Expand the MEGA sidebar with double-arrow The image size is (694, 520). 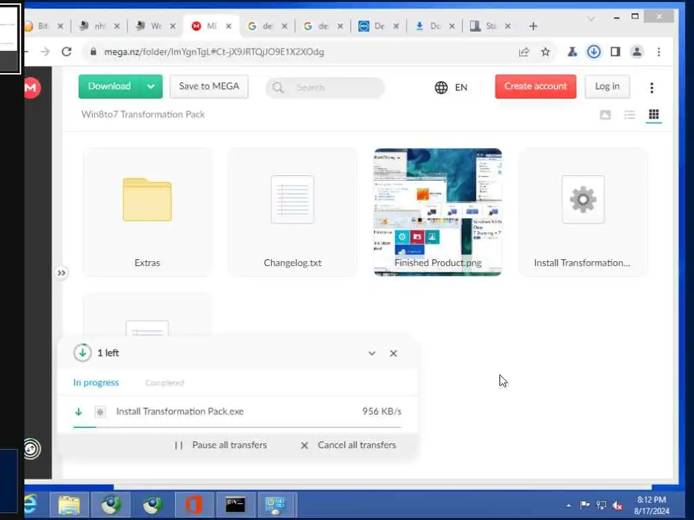[x=62, y=273]
